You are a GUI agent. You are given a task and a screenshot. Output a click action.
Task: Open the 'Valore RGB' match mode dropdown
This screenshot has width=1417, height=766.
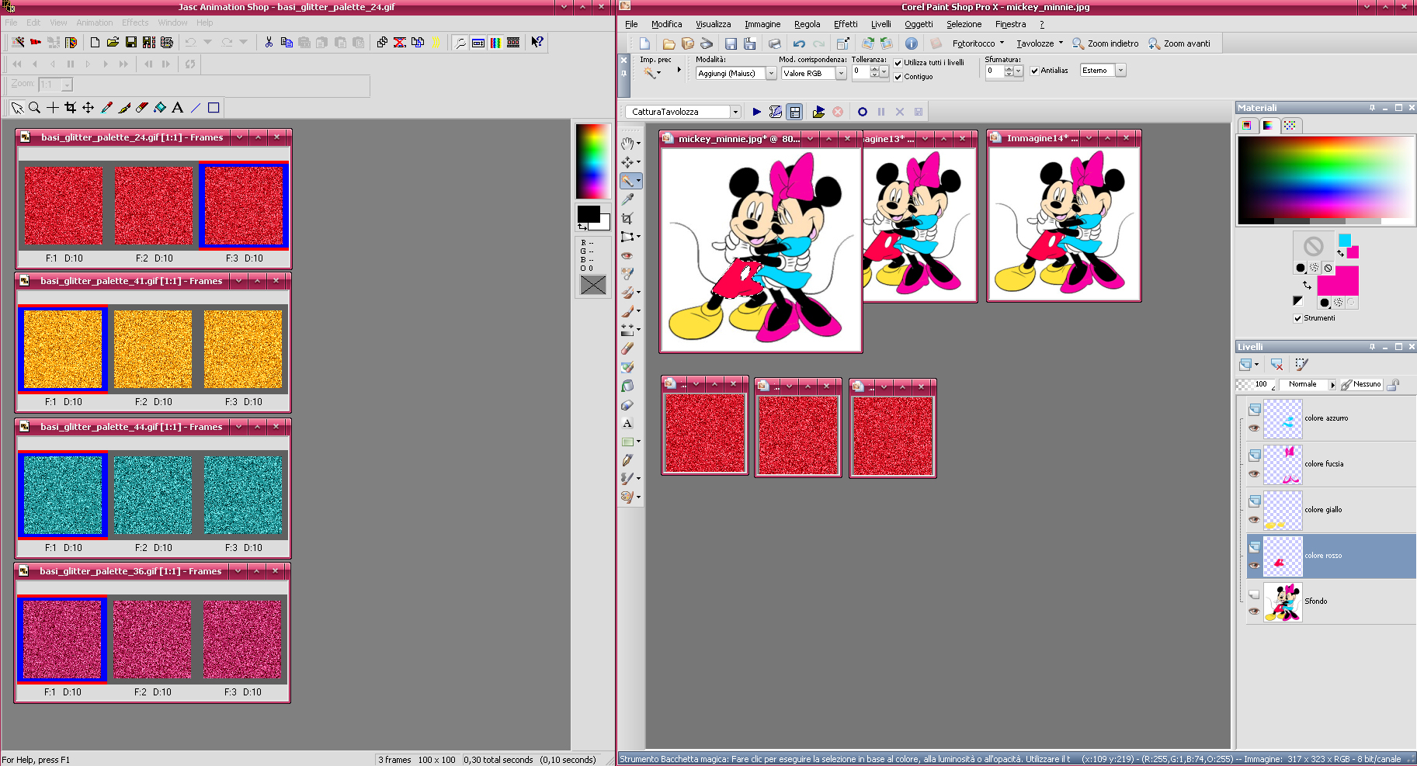click(841, 73)
